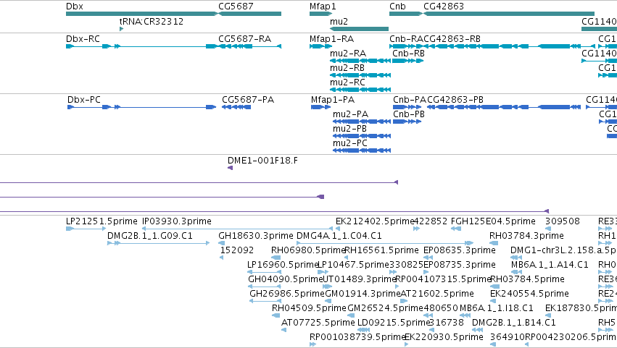Select EK240554.5prime EST label

pyautogui.click(x=530, y=294)
